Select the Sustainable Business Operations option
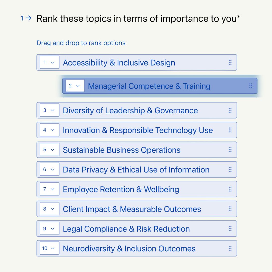The image size is (272, 272). click(121, 150)
